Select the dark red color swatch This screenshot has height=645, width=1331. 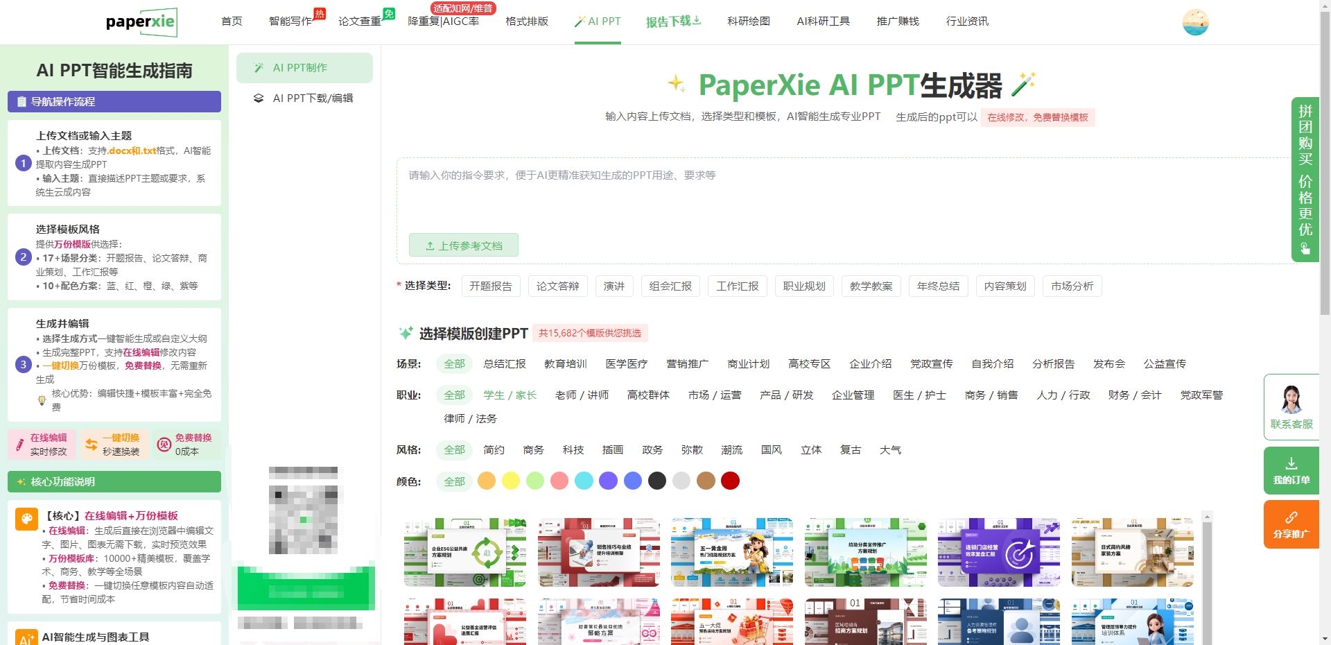tap(730, 481)
